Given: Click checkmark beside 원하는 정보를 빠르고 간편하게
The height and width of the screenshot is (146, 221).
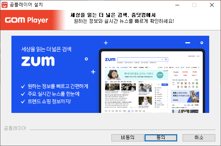Looking at the screenshot, I should coord(23,86).
